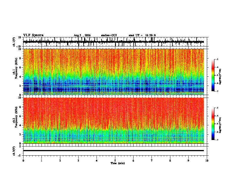Click the ch.1 spectrogram color bar
The width and height of the screenshot is (233, 180).
coord(213,75)
